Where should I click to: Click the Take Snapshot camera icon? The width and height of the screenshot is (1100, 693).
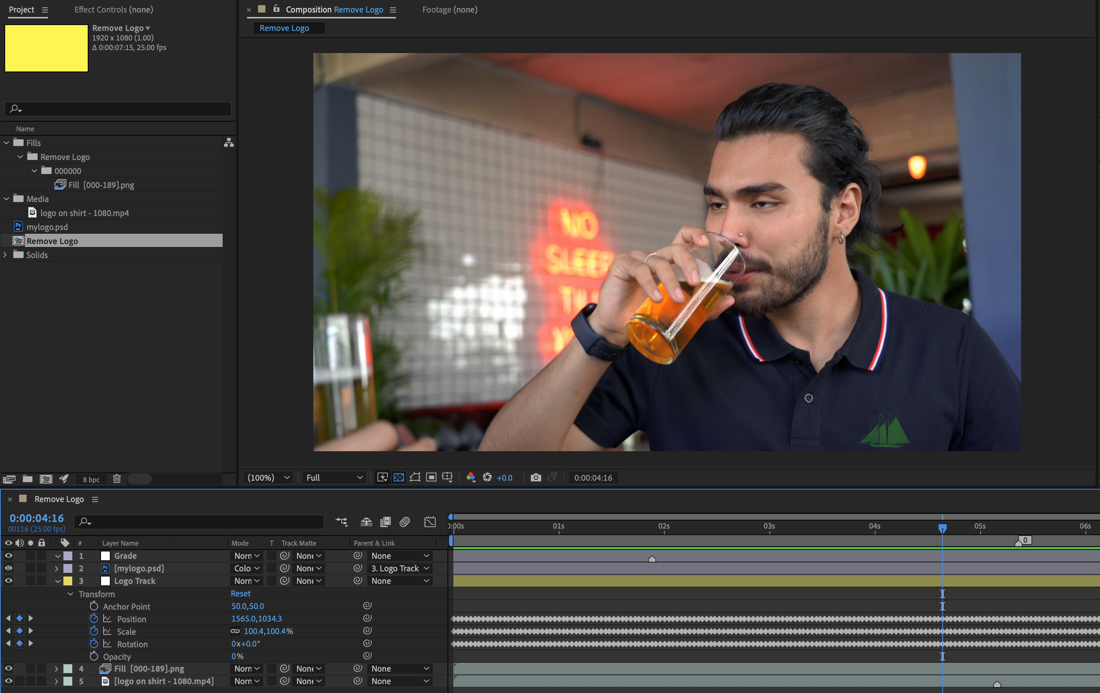pos(535,477)
